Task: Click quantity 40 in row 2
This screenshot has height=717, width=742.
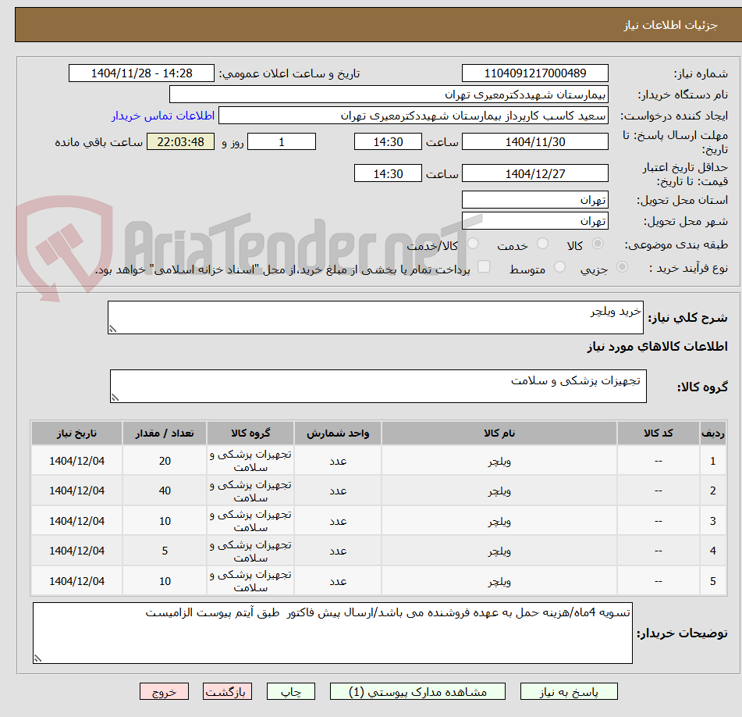Action: tap(165, 490)
